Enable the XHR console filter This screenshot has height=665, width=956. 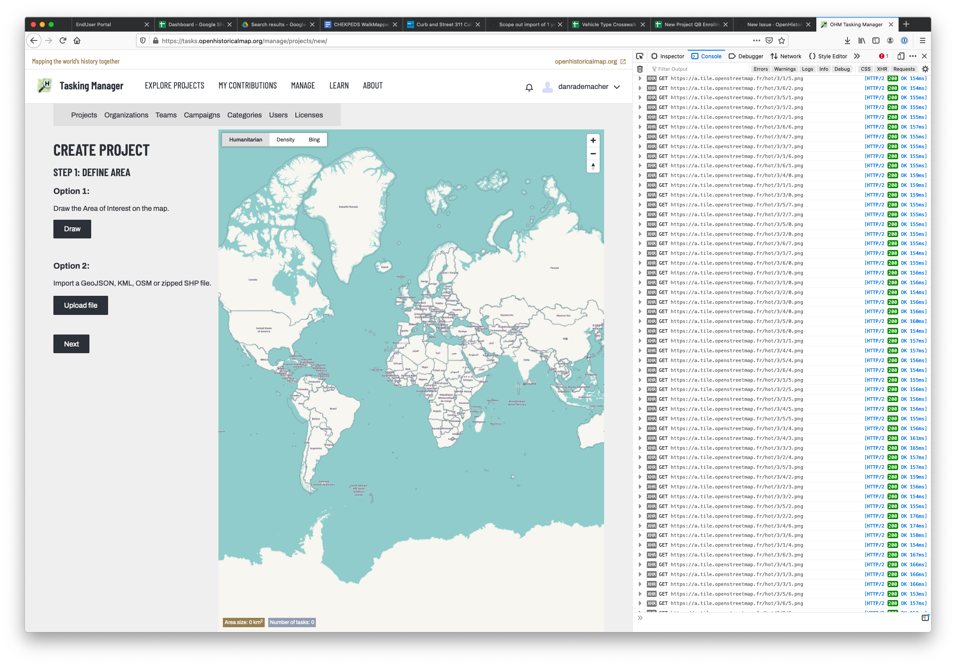[882, 69]
